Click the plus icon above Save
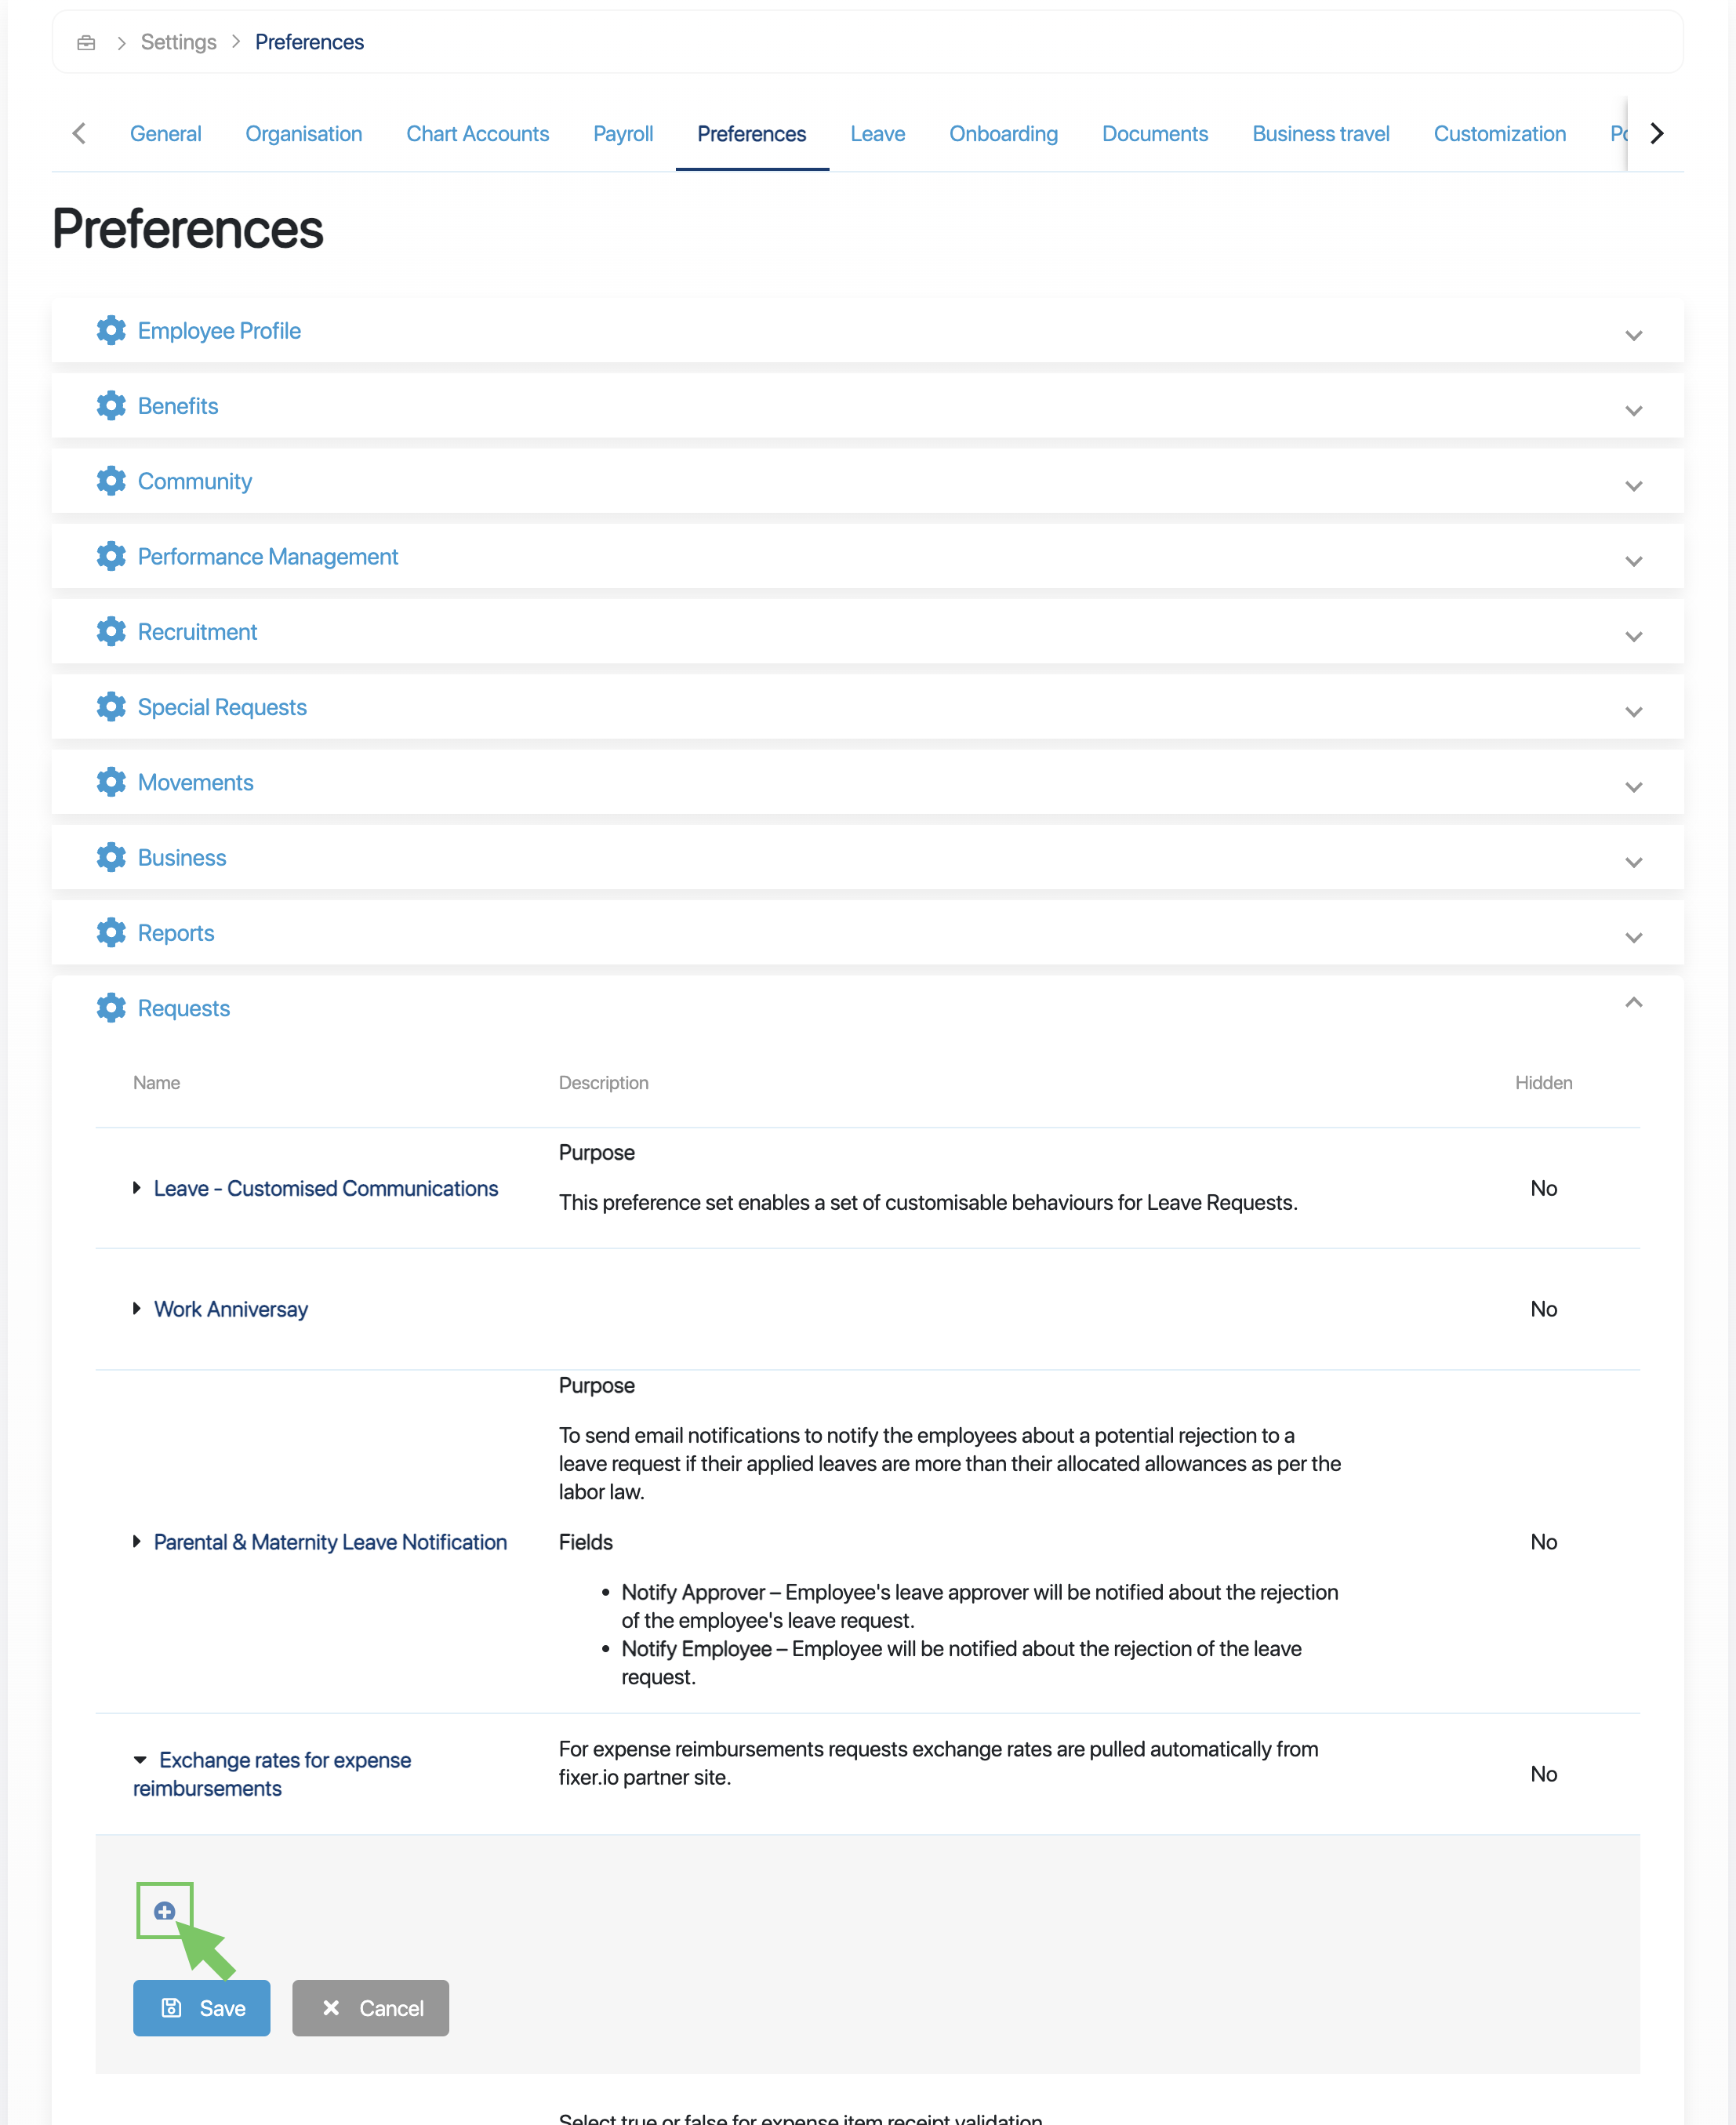 165,1911
